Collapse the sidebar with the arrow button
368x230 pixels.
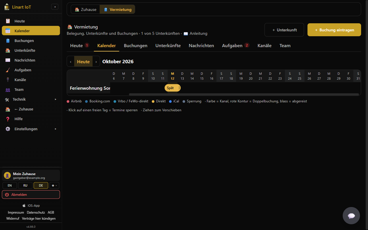tap(55, 7)
